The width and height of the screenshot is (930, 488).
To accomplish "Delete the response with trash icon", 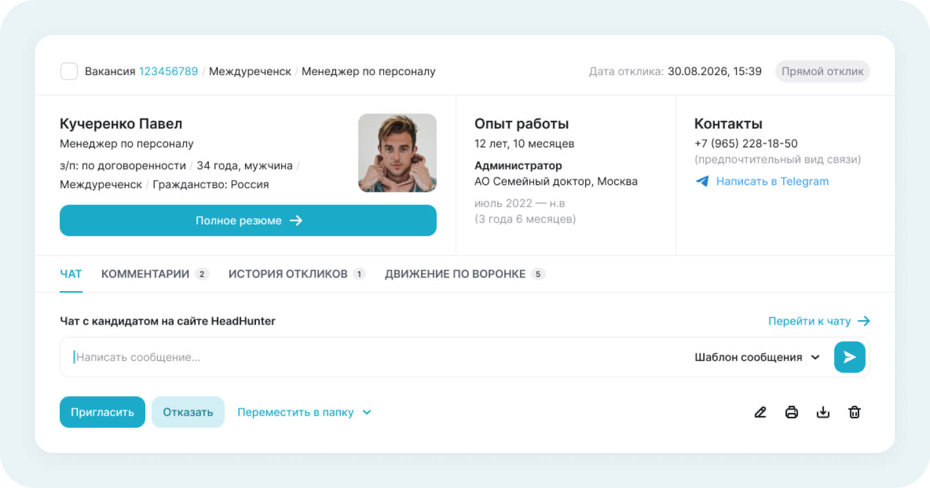I will 854,412.
